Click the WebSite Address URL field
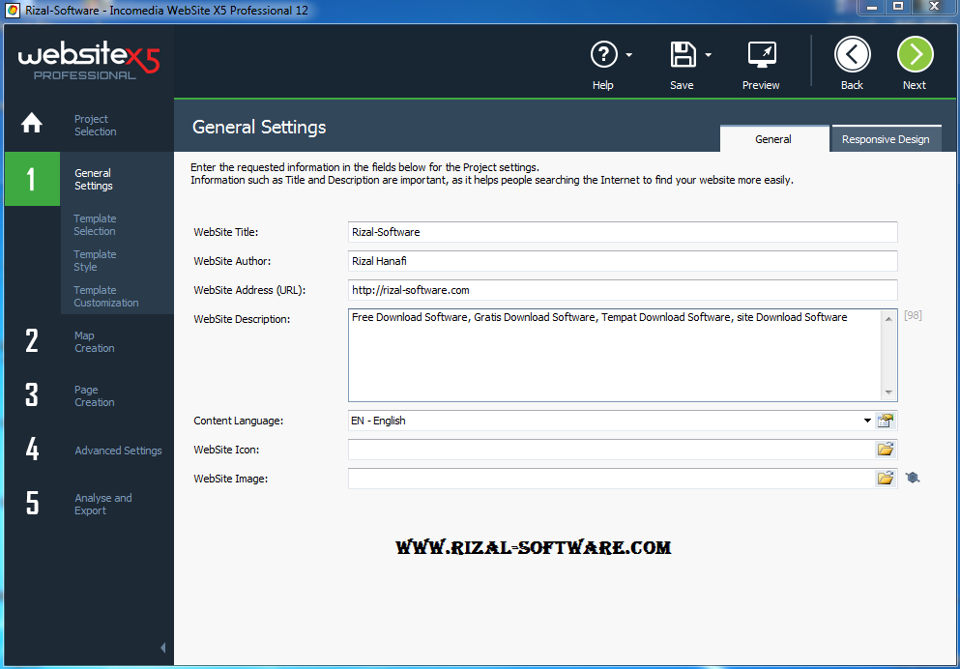Image resolution: width=960 pixels, height=669 pixels. point(623,290)
